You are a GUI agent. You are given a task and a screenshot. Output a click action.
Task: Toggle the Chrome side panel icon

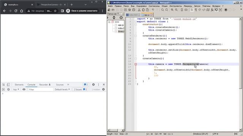[62, 11]
